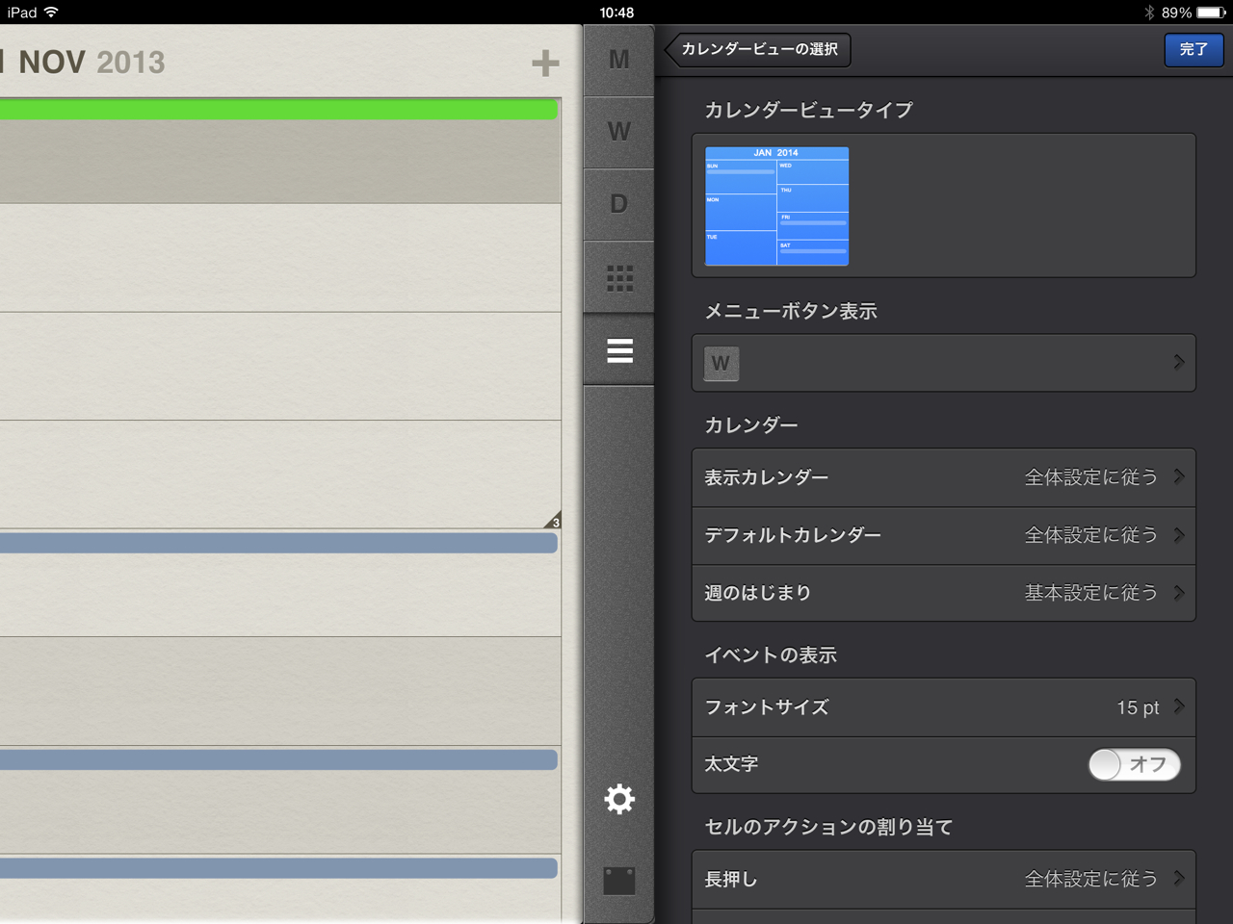Screen dimensions: 1233x924
Task: Select the list view icon in sidebar
Action: click(619, 351)
